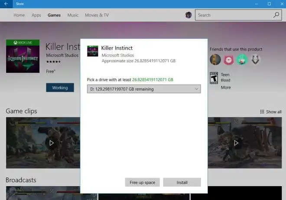Click the magnifier search icon
The width and height of the screenshot is (286, 200).
point(276,15)
